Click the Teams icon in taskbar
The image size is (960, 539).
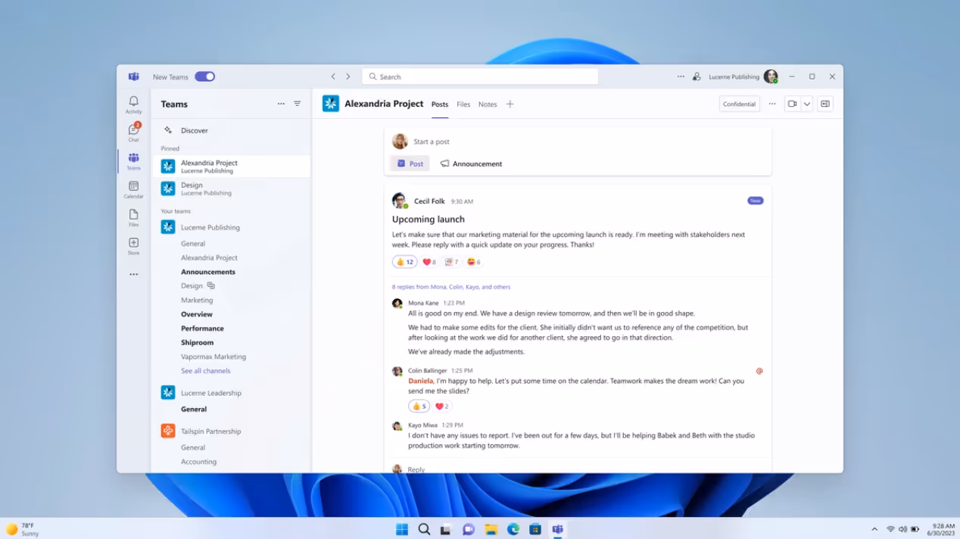click(x=558, y=529)
